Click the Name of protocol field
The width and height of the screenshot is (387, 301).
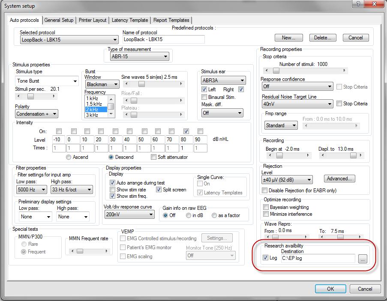click(164, 39)
